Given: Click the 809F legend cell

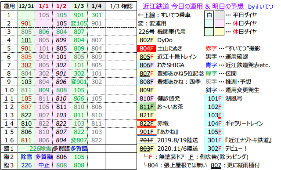Looking at the screenshot, I should pyautogui.click(x=147, y=90).
